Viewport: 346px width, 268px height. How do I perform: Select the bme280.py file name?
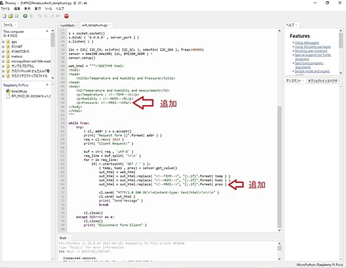19,91
